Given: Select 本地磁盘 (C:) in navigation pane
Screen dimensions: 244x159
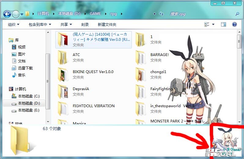Looking at the screenshot, I should coord(28,96).
